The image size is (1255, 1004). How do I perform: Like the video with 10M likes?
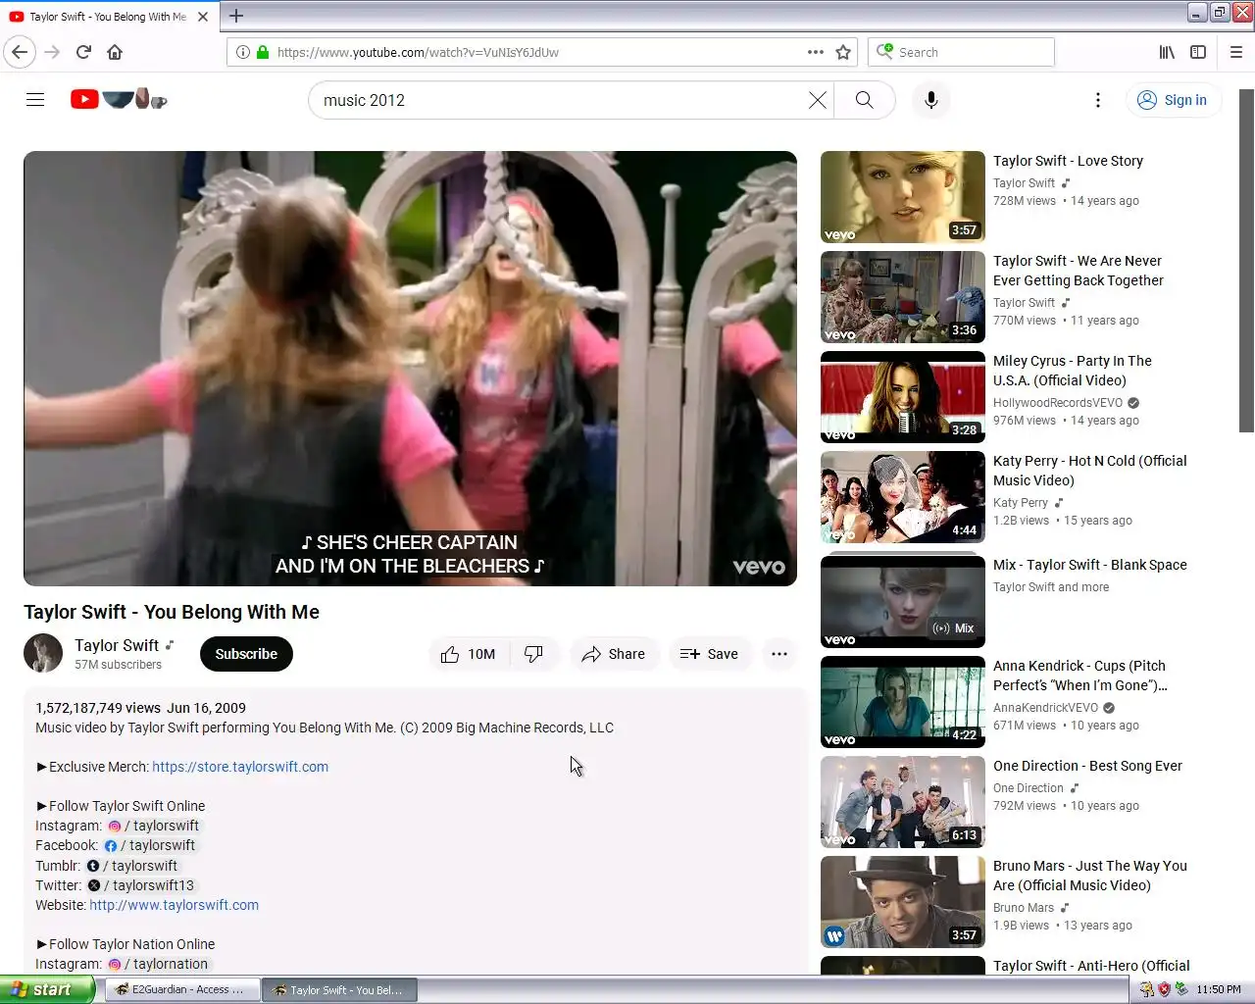coord(470,654)
